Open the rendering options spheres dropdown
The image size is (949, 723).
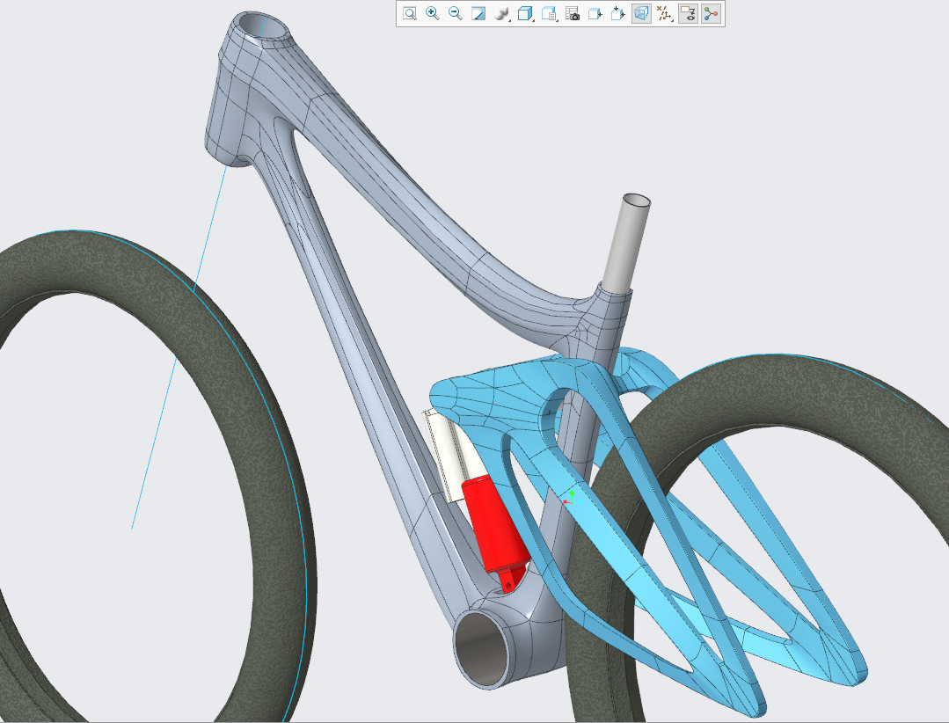pos(502,13)
